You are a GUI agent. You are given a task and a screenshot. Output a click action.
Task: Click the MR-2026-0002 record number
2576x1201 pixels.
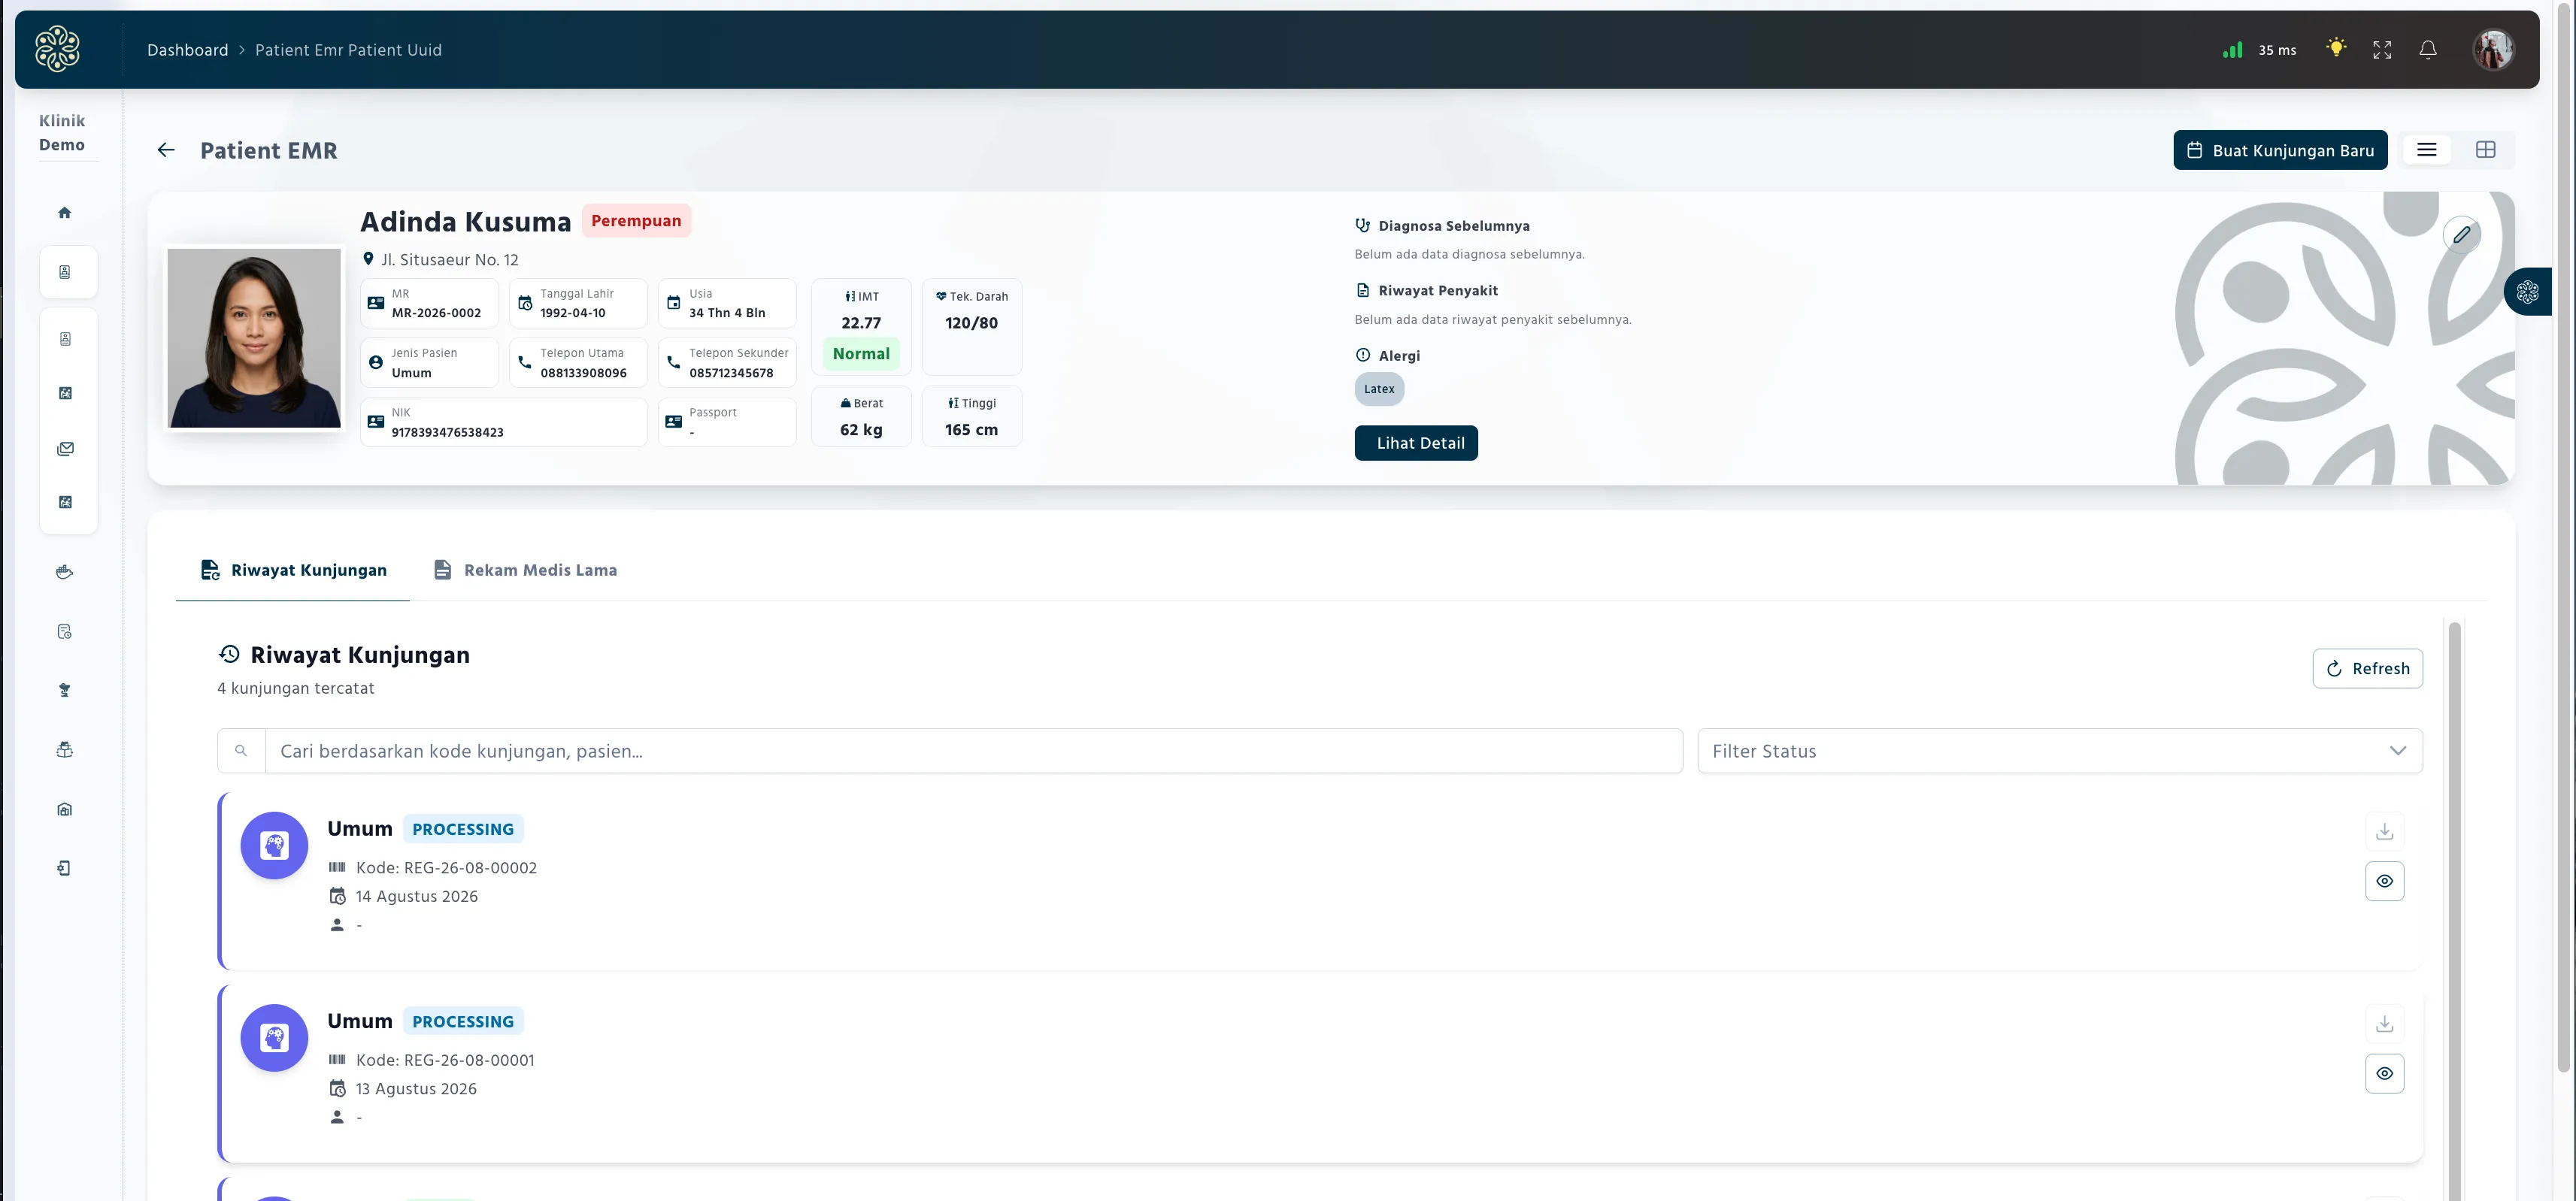point(436,313)
